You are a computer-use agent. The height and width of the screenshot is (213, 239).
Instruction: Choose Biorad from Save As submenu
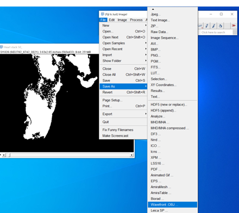[x=173, y=199]
